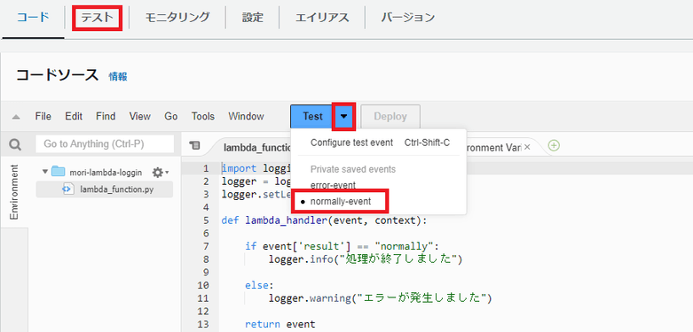Click the blue Test button
693x332 pixels.
click(x=312, y=116)
